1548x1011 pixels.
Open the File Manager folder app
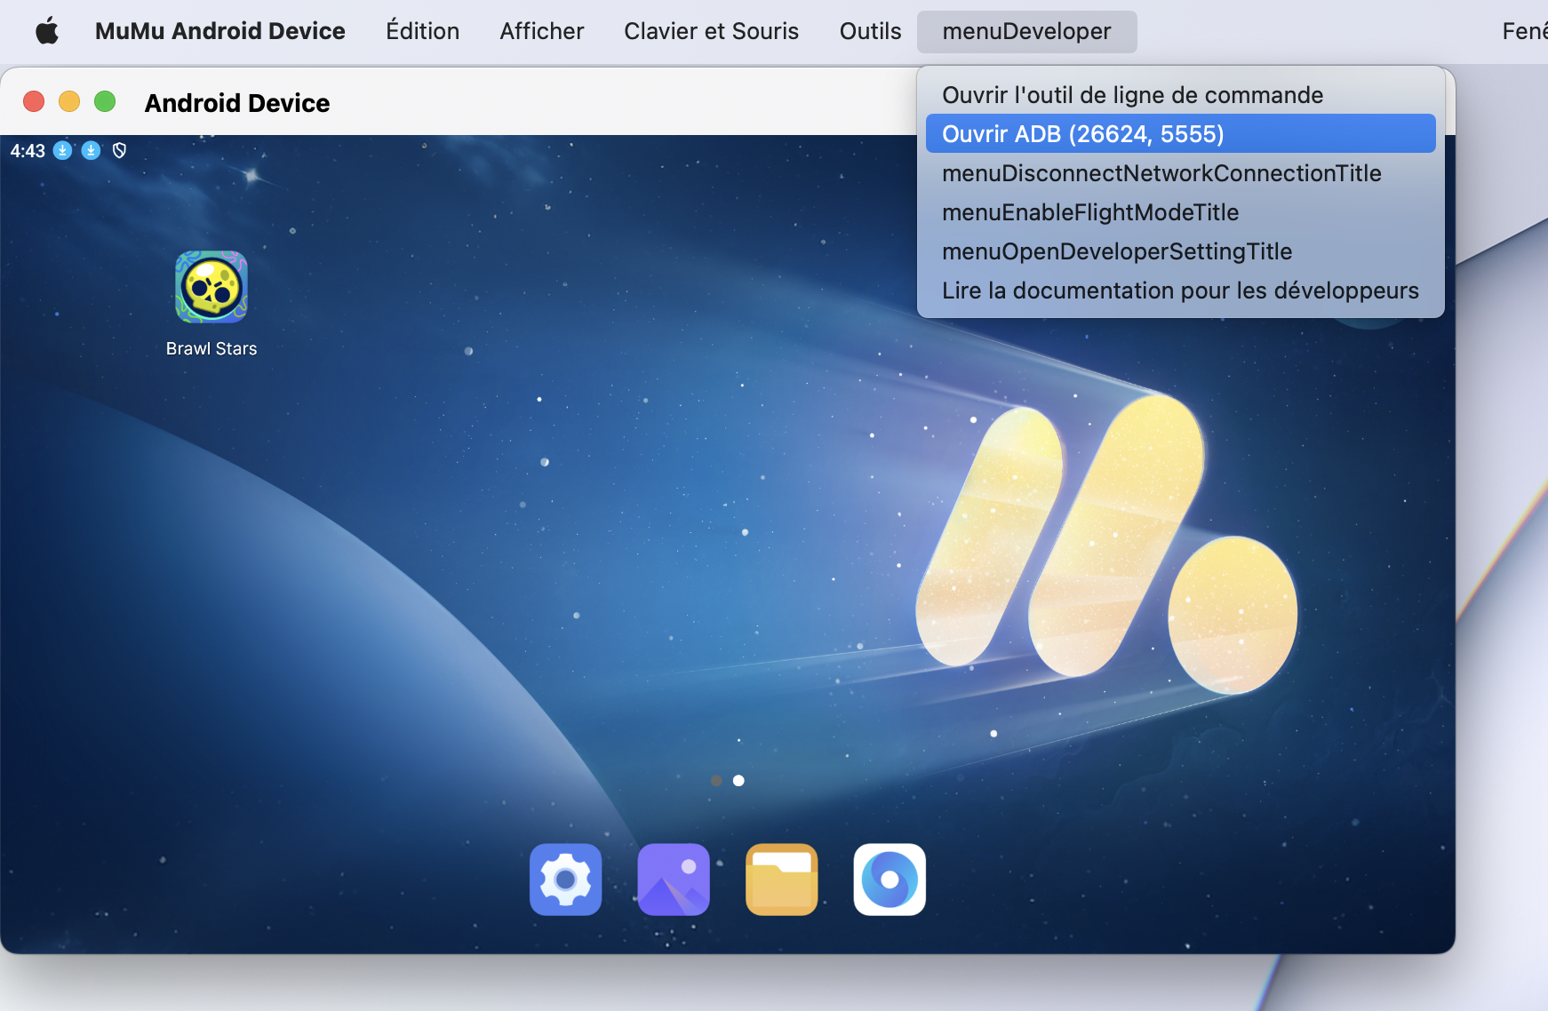pyautogui.click(x=781, y=880)
